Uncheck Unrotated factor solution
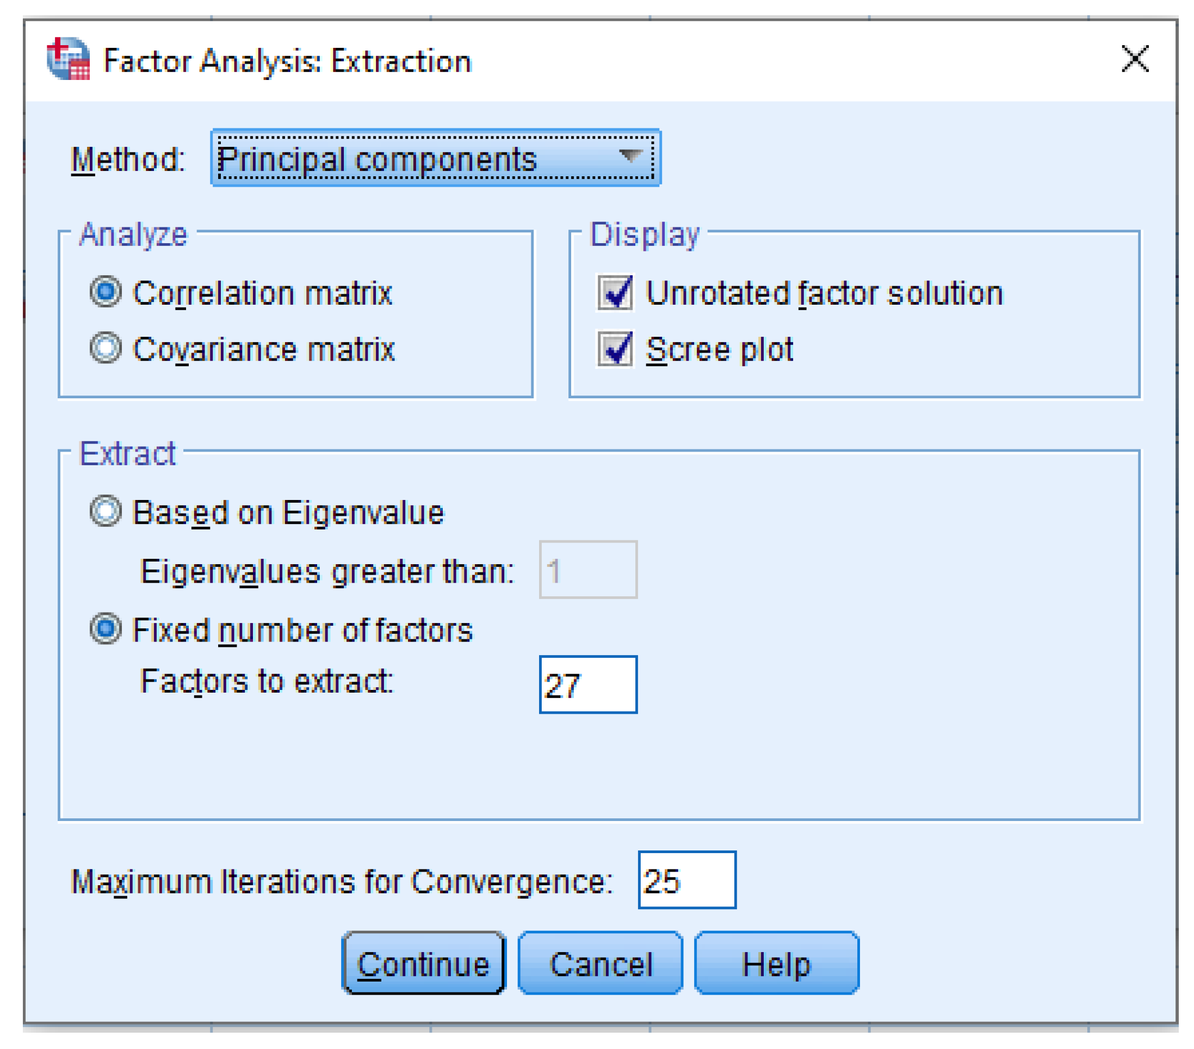The image size is (1194, 1049). (615, 292)
